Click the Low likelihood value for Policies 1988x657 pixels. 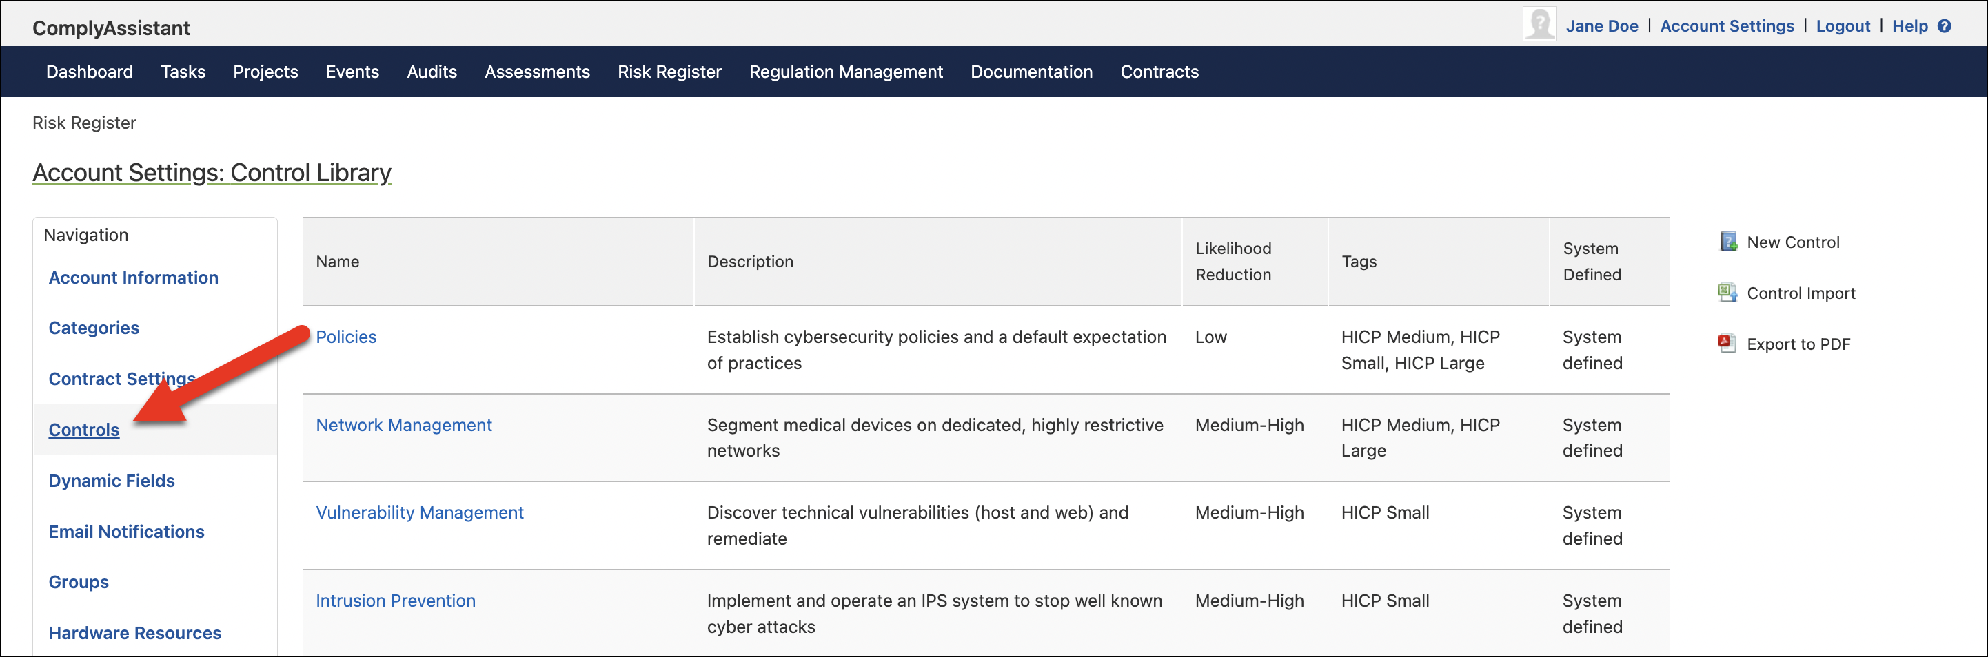[1211, 337]
